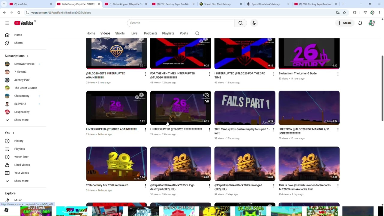Click the search magnifier button

coord(241,23)
